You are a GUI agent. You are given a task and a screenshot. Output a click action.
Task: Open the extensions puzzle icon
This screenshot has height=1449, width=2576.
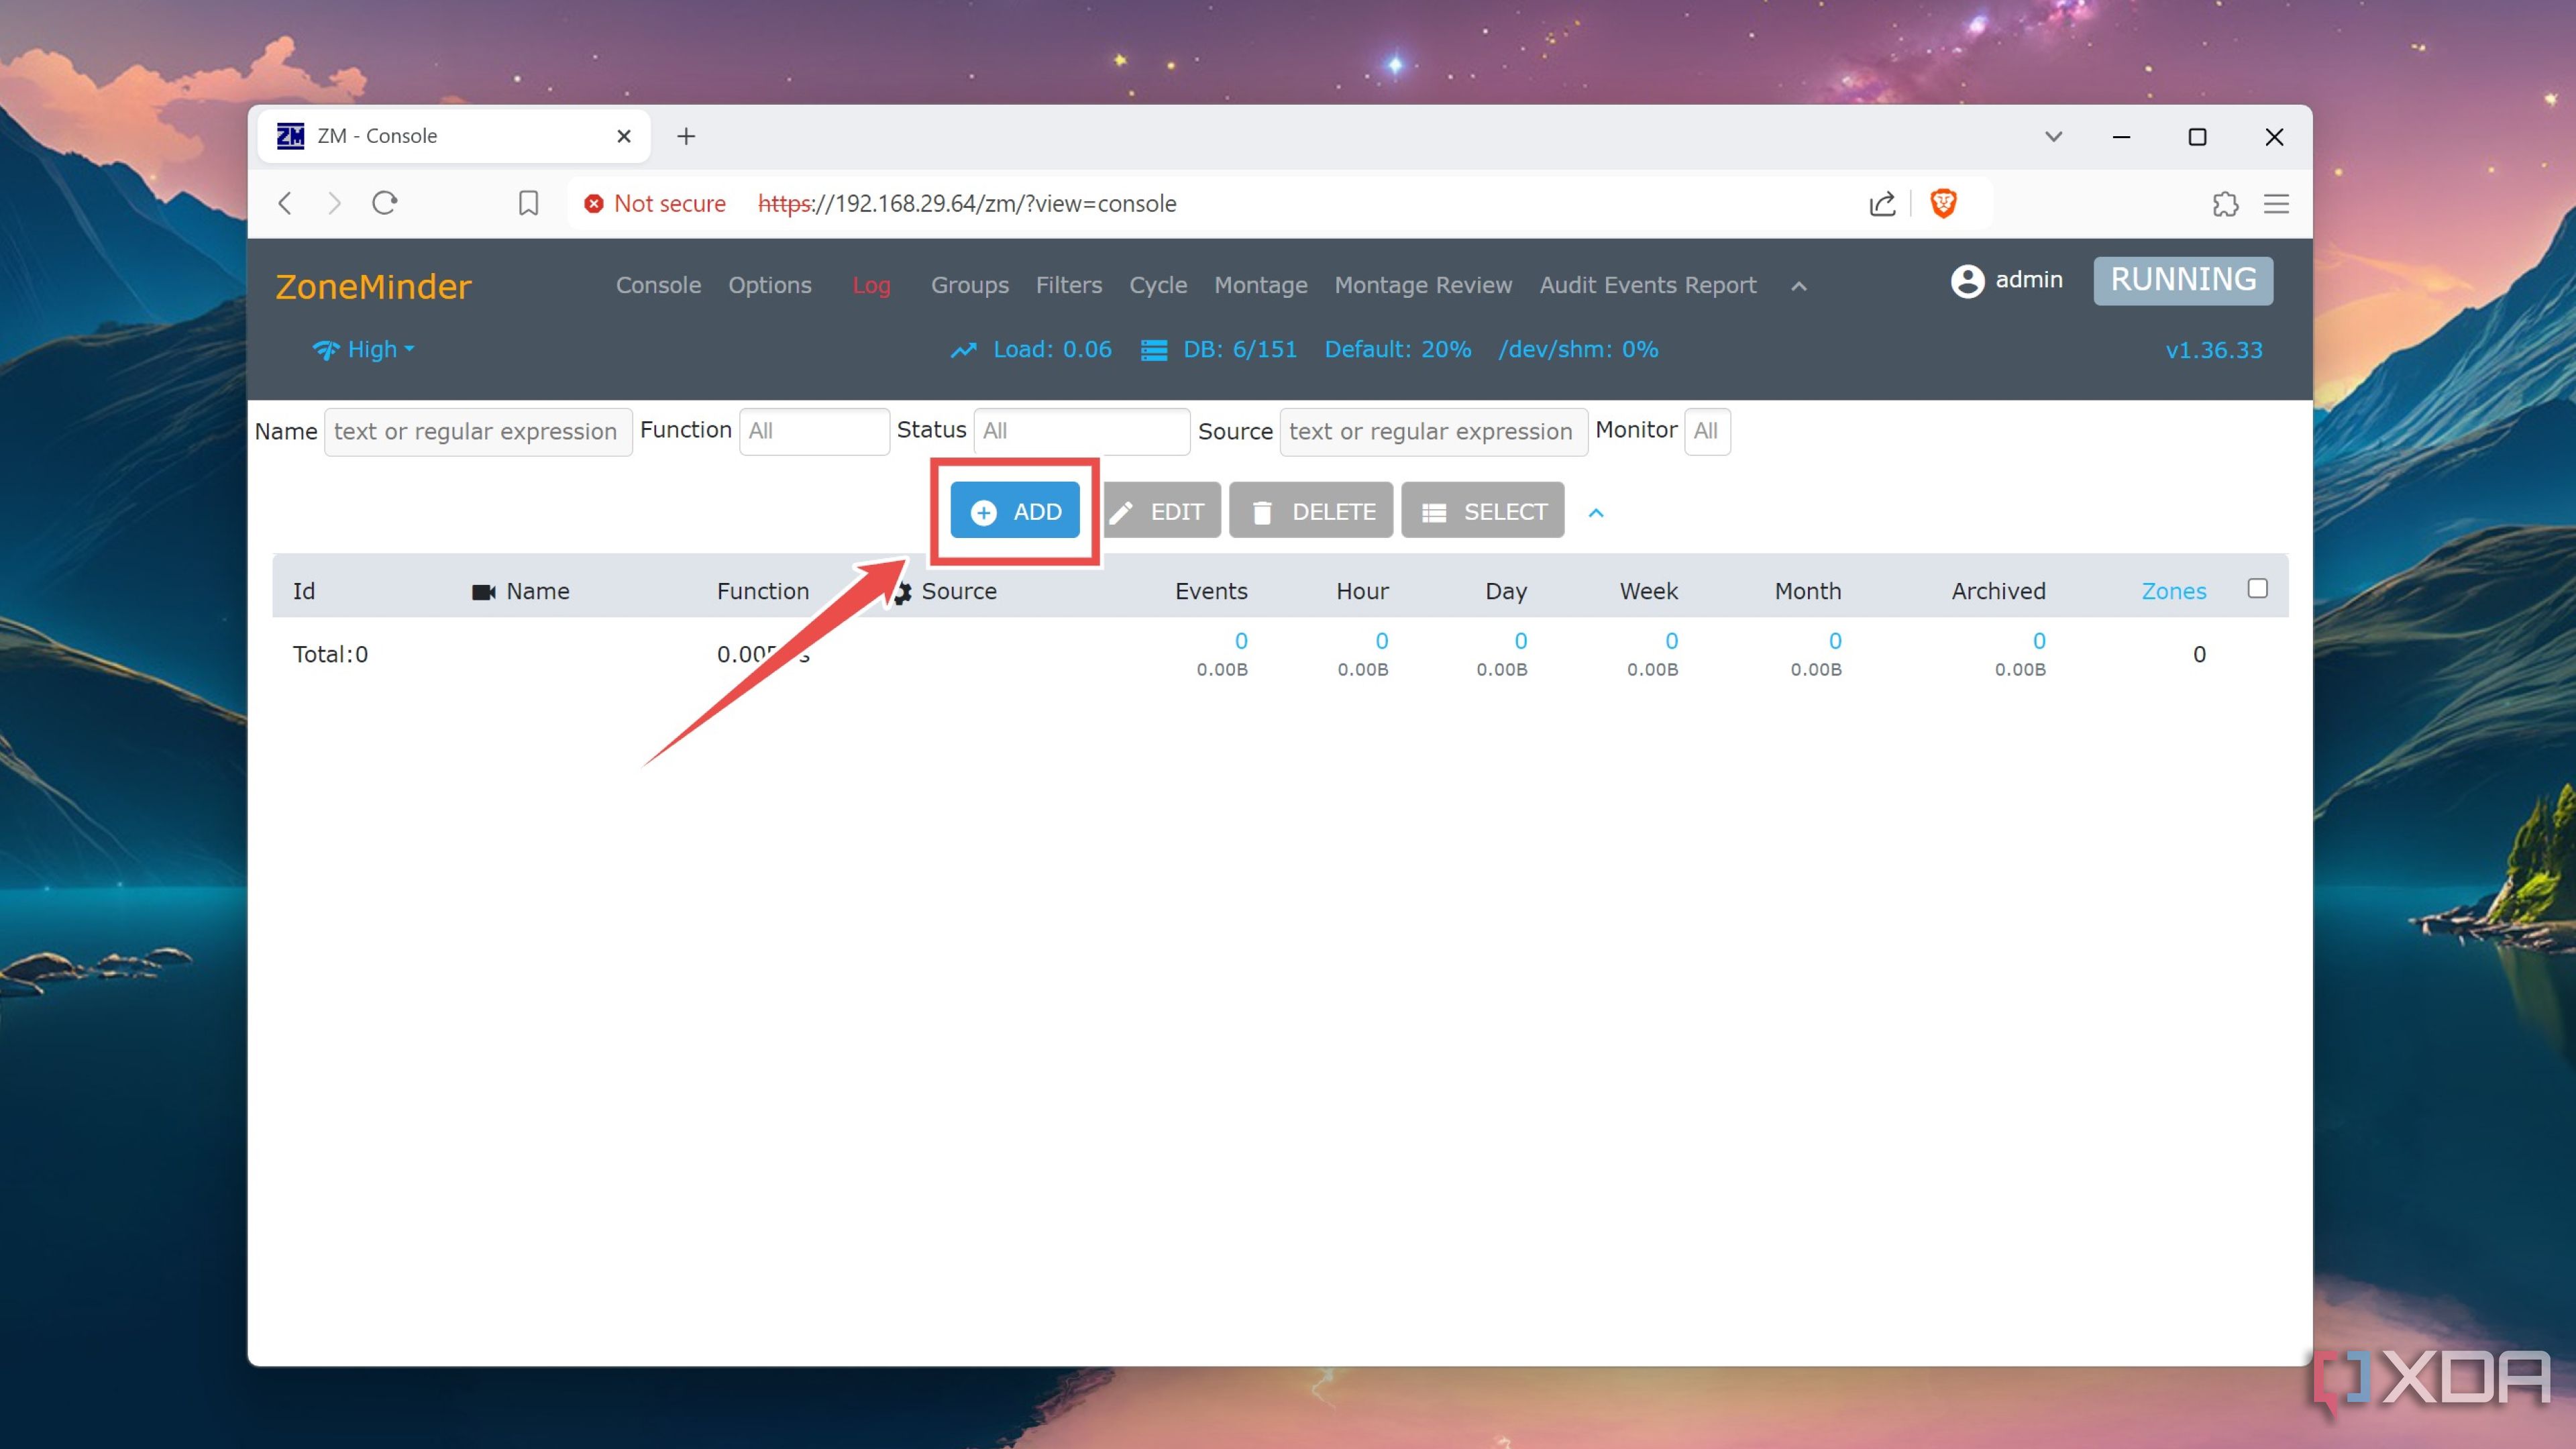[x=2225, y=204]
